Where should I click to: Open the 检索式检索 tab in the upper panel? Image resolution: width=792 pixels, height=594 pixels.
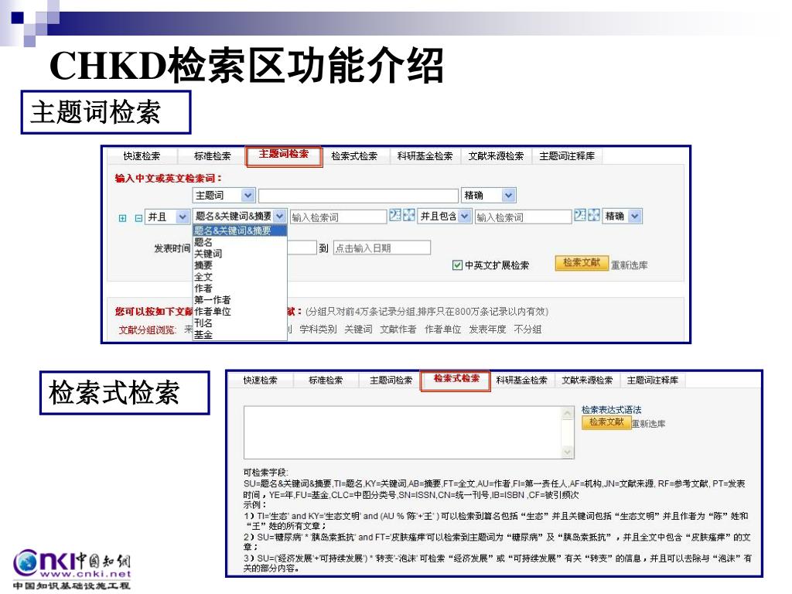354,156
